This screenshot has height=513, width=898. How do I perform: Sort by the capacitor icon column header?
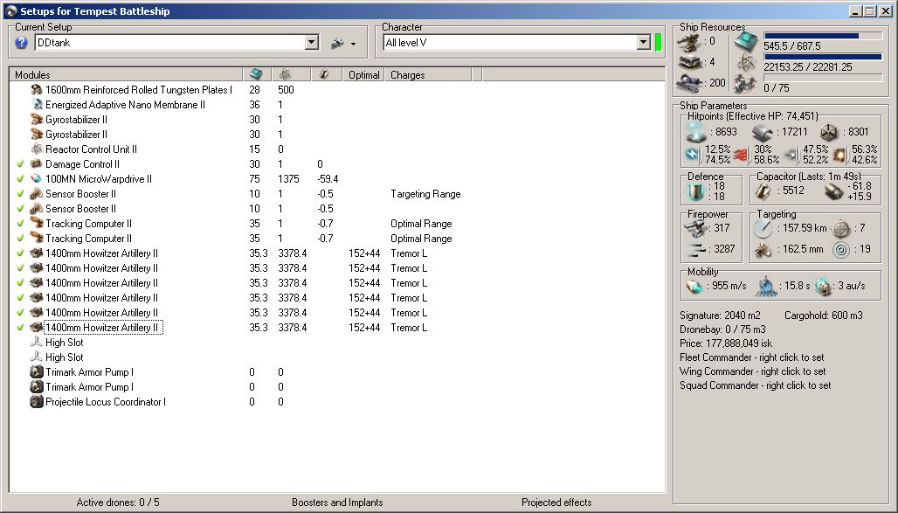[x=327, y=74]
